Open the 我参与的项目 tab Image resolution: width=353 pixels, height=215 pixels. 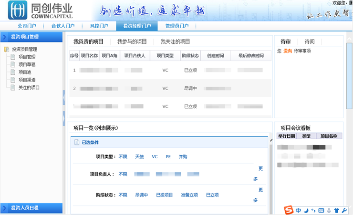tap(132, 41)
